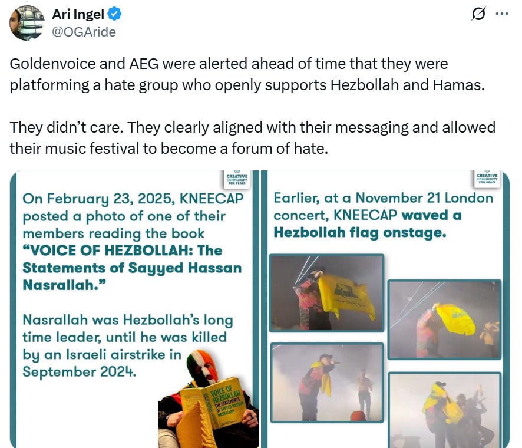Click the tweet text mentioning Goldenvoice and AEG
The image size is (522, 448).
[247, 74]
